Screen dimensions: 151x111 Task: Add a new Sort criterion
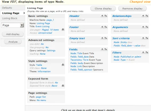pyautogui.click(x=143, y=38)
